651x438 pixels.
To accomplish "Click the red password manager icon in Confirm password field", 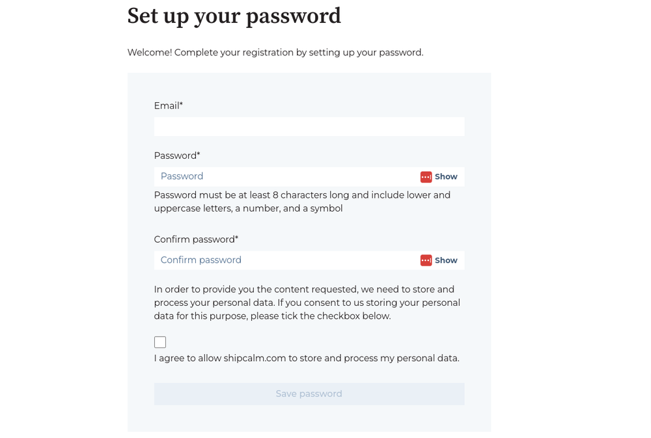I will coord(426,260).
